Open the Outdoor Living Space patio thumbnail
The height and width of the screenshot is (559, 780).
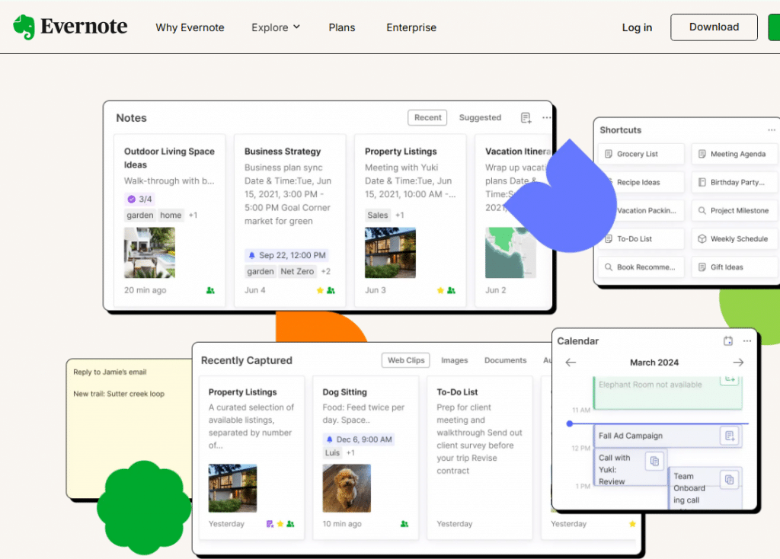(x=149, y=253)
